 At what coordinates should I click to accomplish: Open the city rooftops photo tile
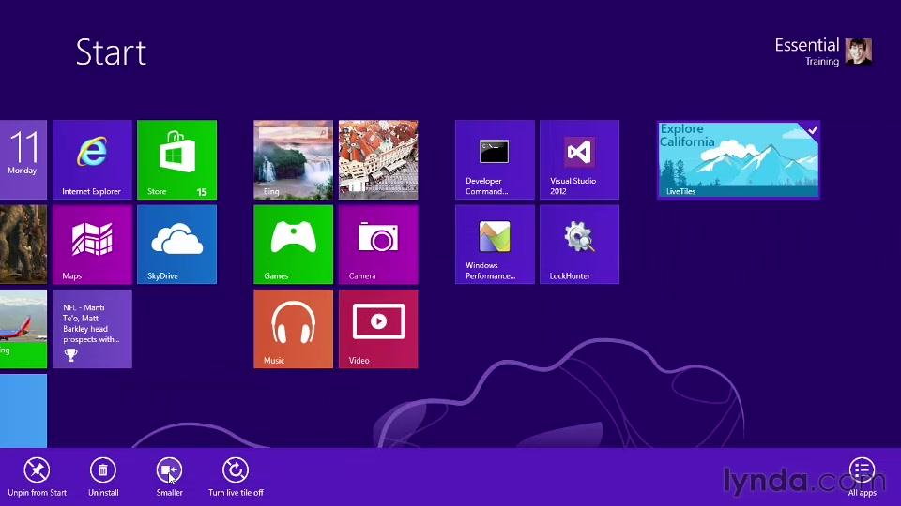[x=378, y=159]
